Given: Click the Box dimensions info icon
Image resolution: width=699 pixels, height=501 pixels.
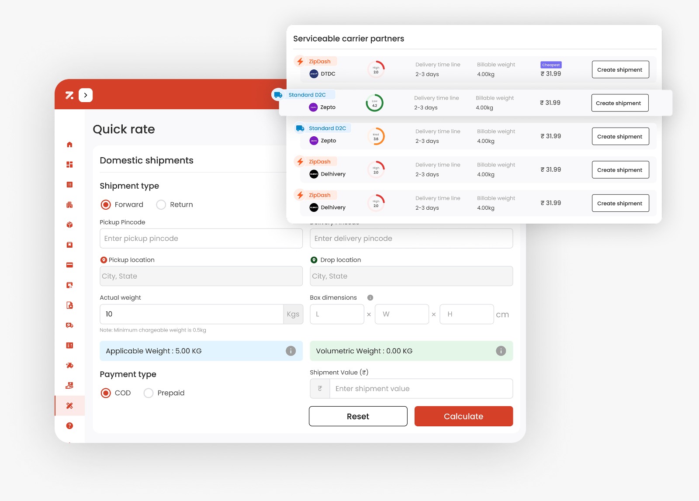Looking at the screenshot, I should [x=370, y=298].
